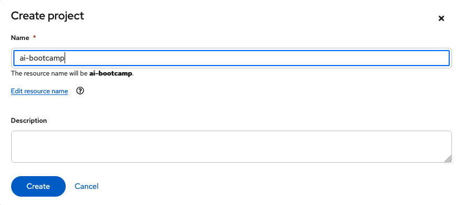457x205 pixels.
Task: Click the bold ai-bootcamp resource name text
Action: coord(111,73)
